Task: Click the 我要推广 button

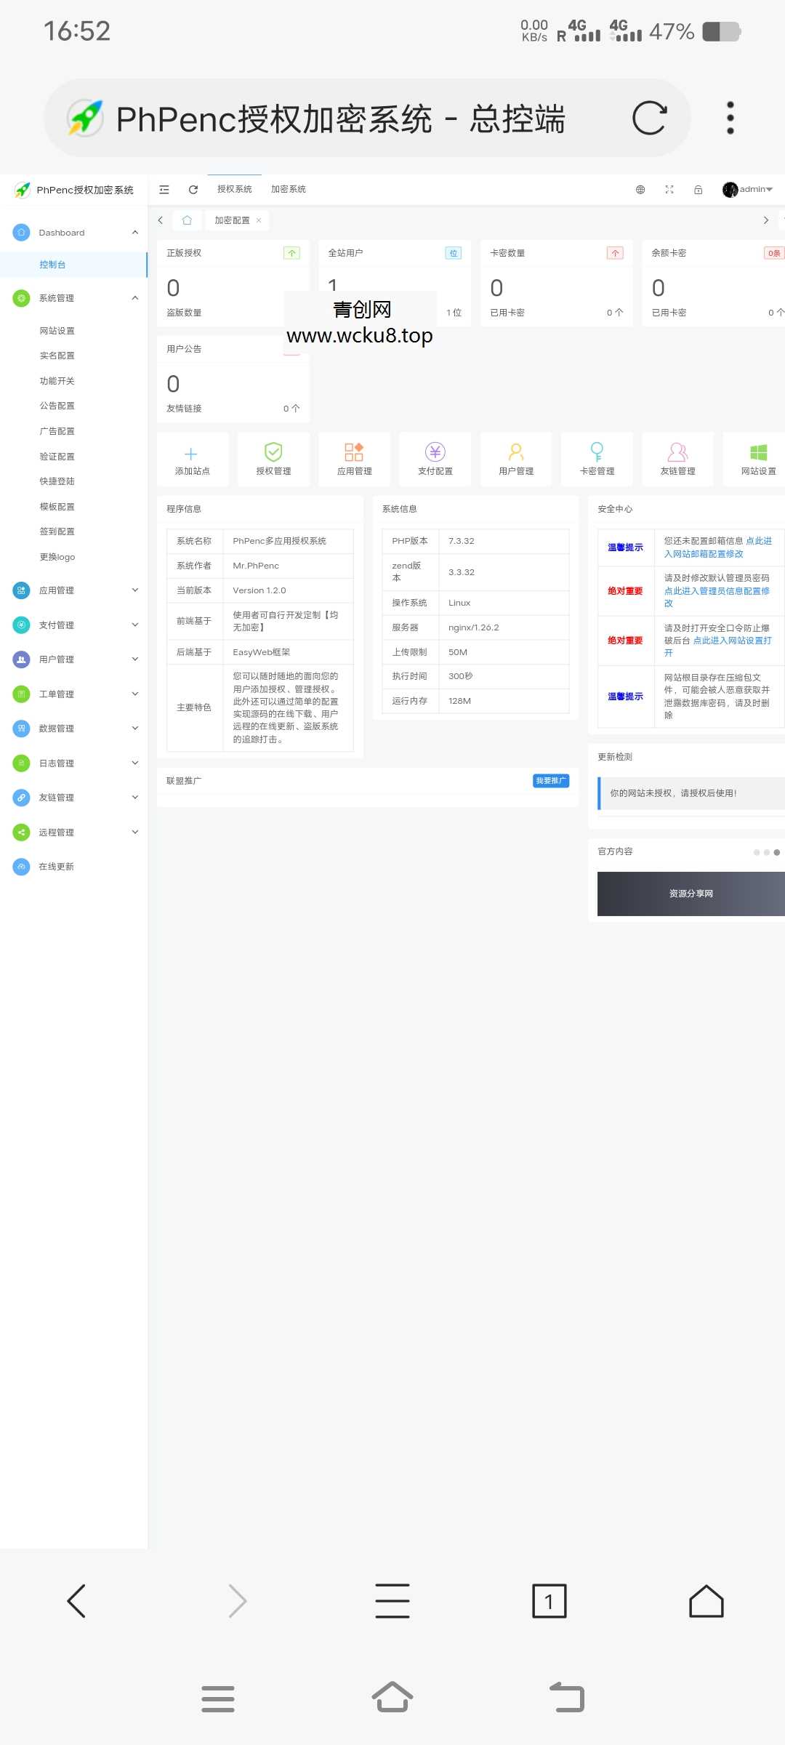Action: pos(551,781)
